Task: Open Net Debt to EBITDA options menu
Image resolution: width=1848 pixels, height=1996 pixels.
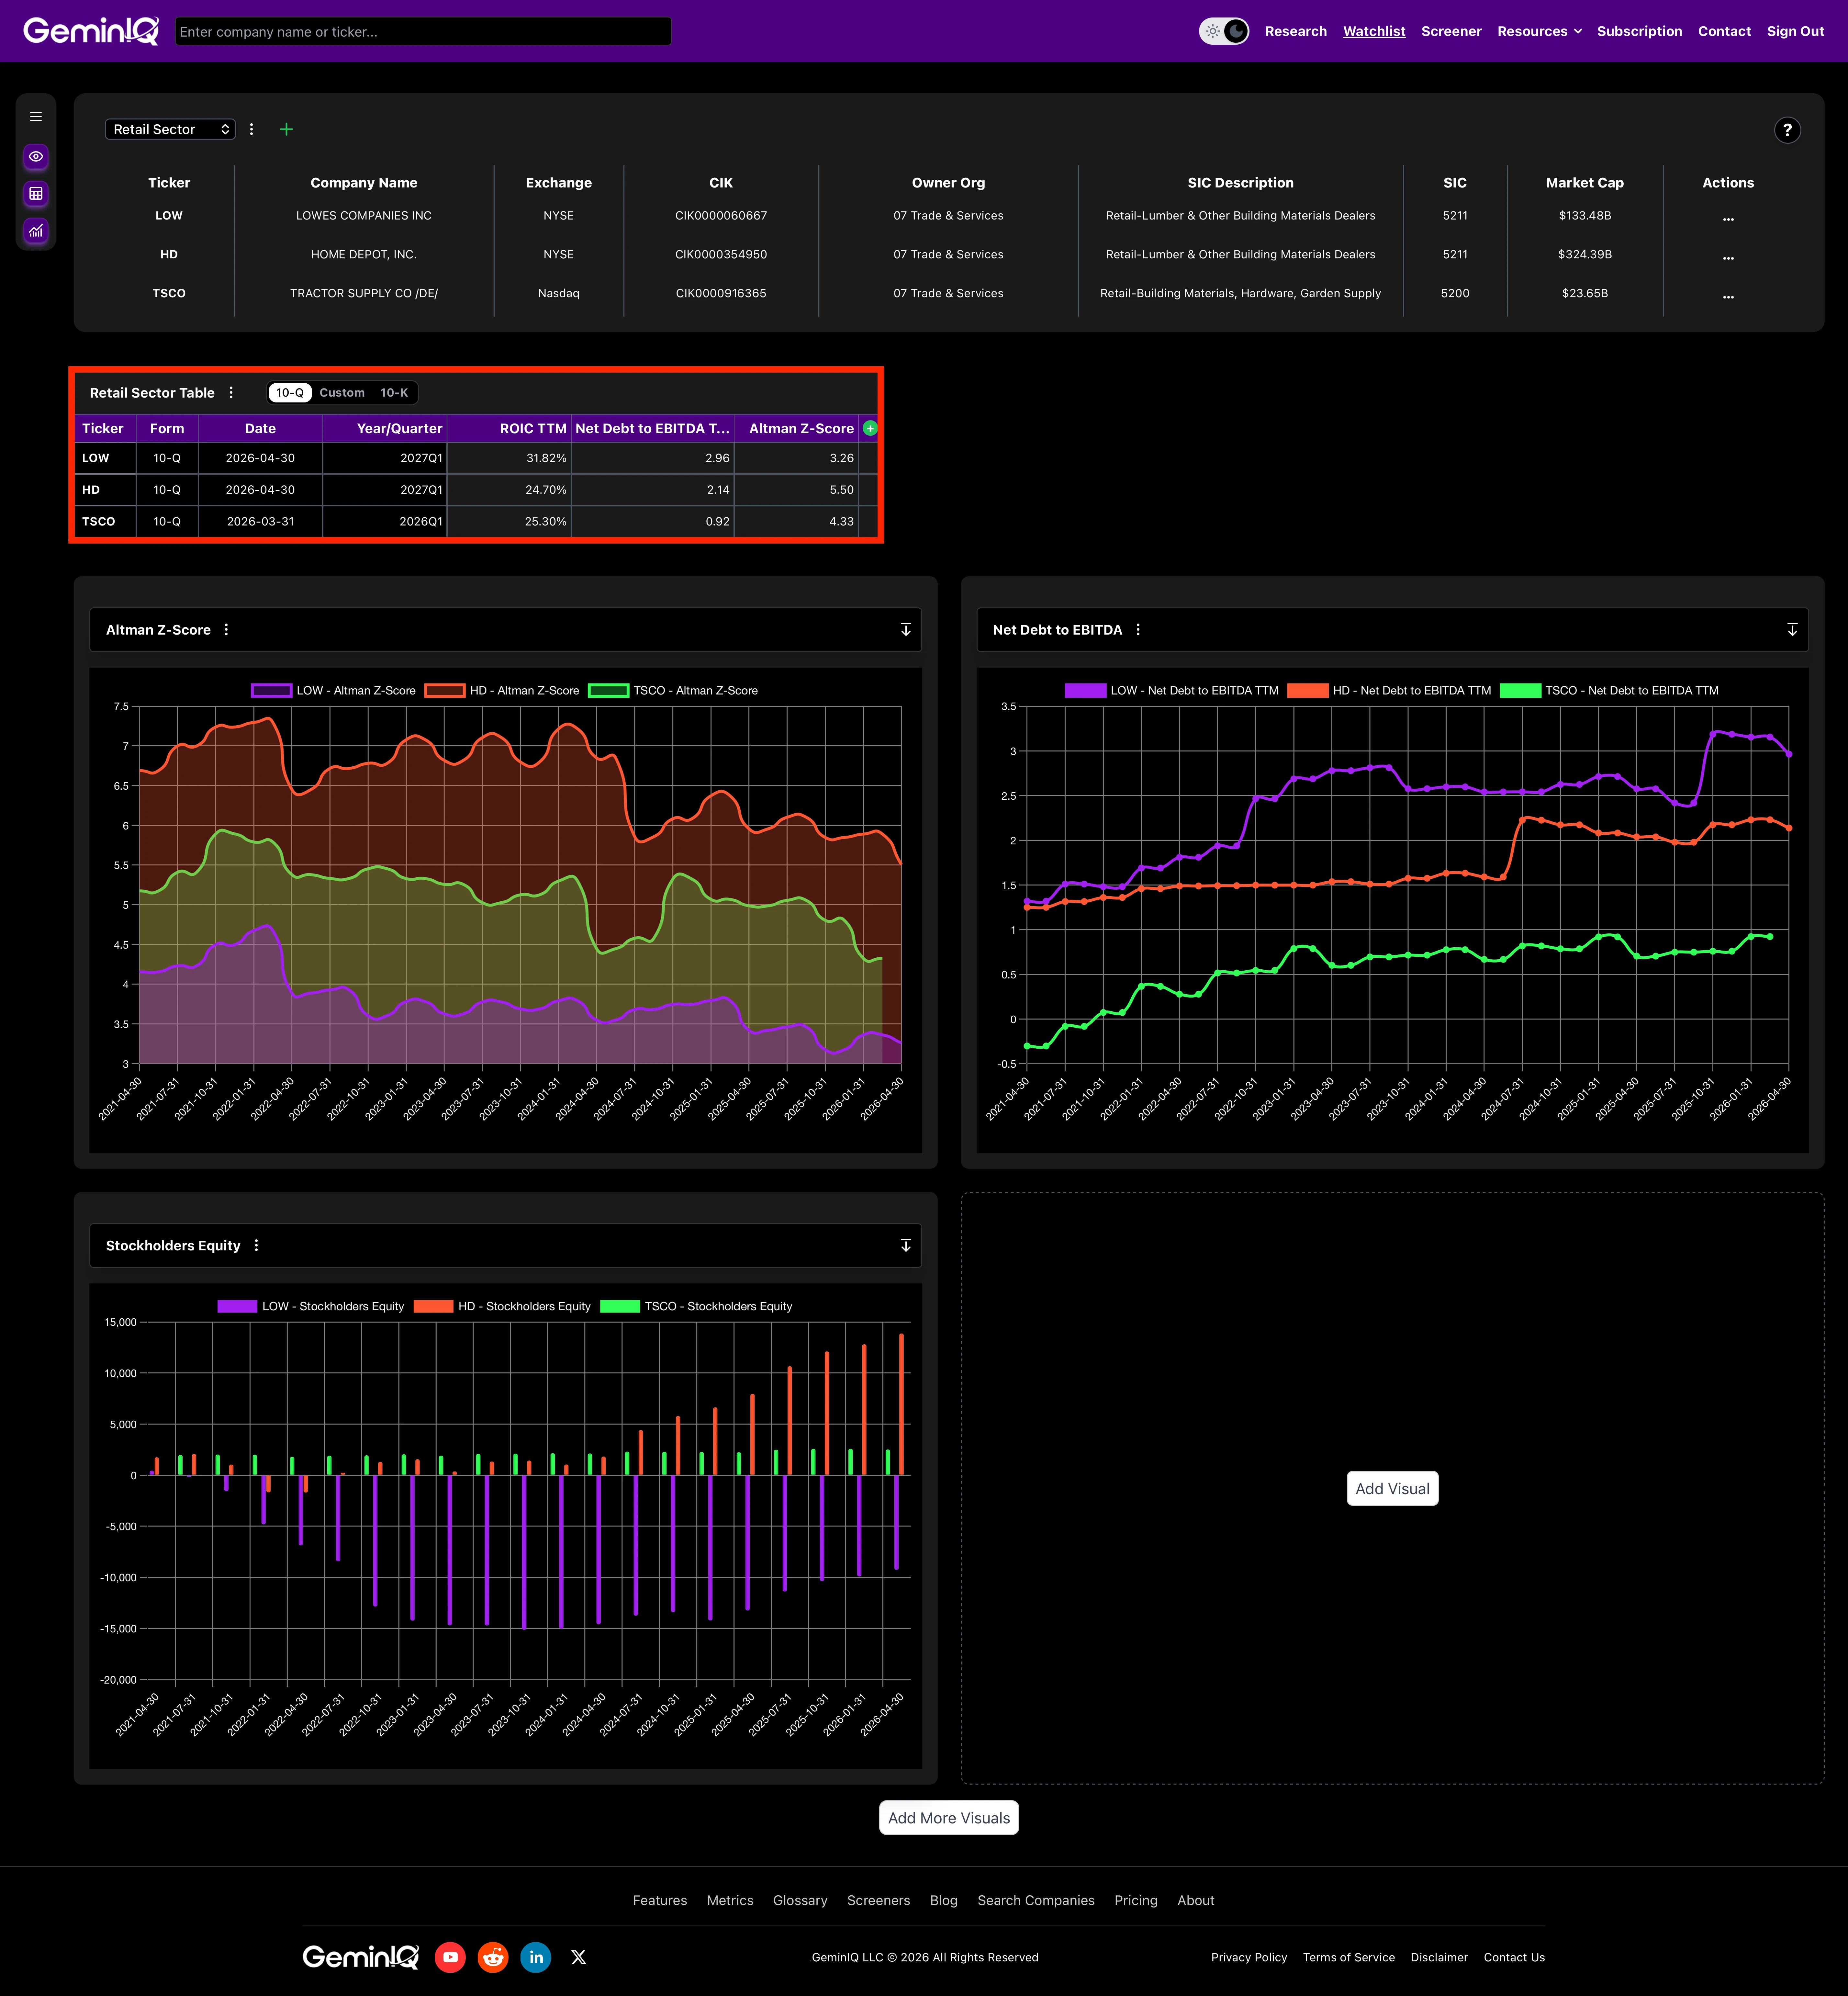Action: point(1138,630)
